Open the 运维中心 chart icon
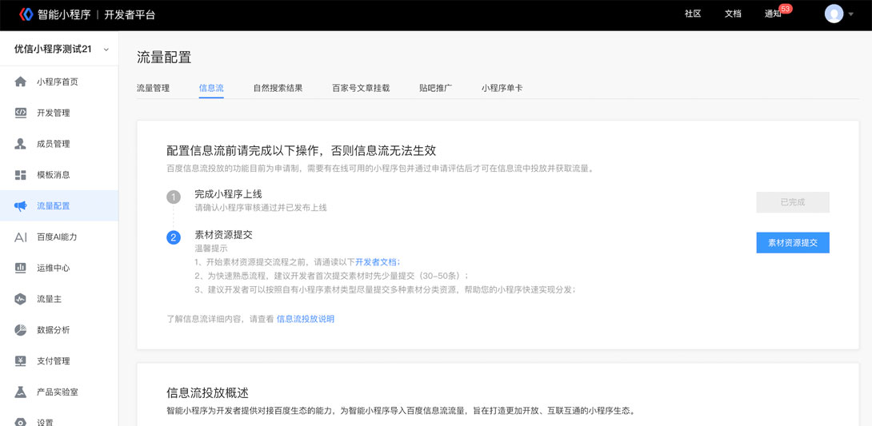This screenshot has height=426, width=872. 21,268
